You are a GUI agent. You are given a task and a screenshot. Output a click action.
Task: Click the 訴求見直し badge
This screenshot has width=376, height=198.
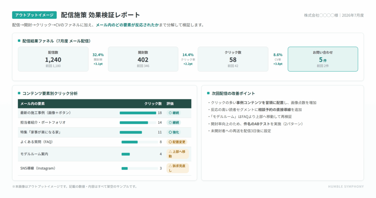click(x=178, y=168)
